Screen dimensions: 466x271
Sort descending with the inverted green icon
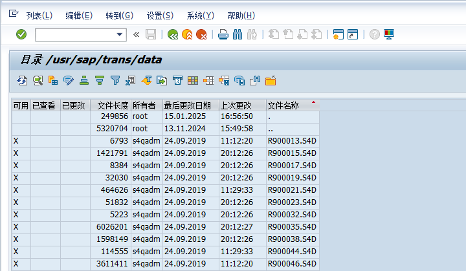[x=100, y=81]
